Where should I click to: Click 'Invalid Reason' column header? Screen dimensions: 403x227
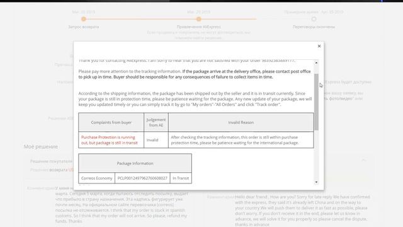(x=241, y=122)
